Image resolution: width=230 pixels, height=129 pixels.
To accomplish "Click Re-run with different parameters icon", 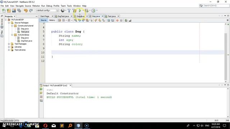I will click(41, 93).
